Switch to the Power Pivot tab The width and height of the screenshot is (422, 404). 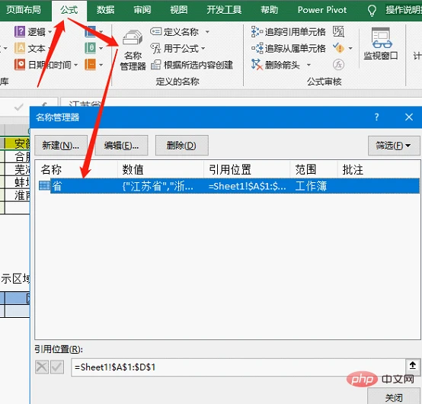tap(322, 10)
